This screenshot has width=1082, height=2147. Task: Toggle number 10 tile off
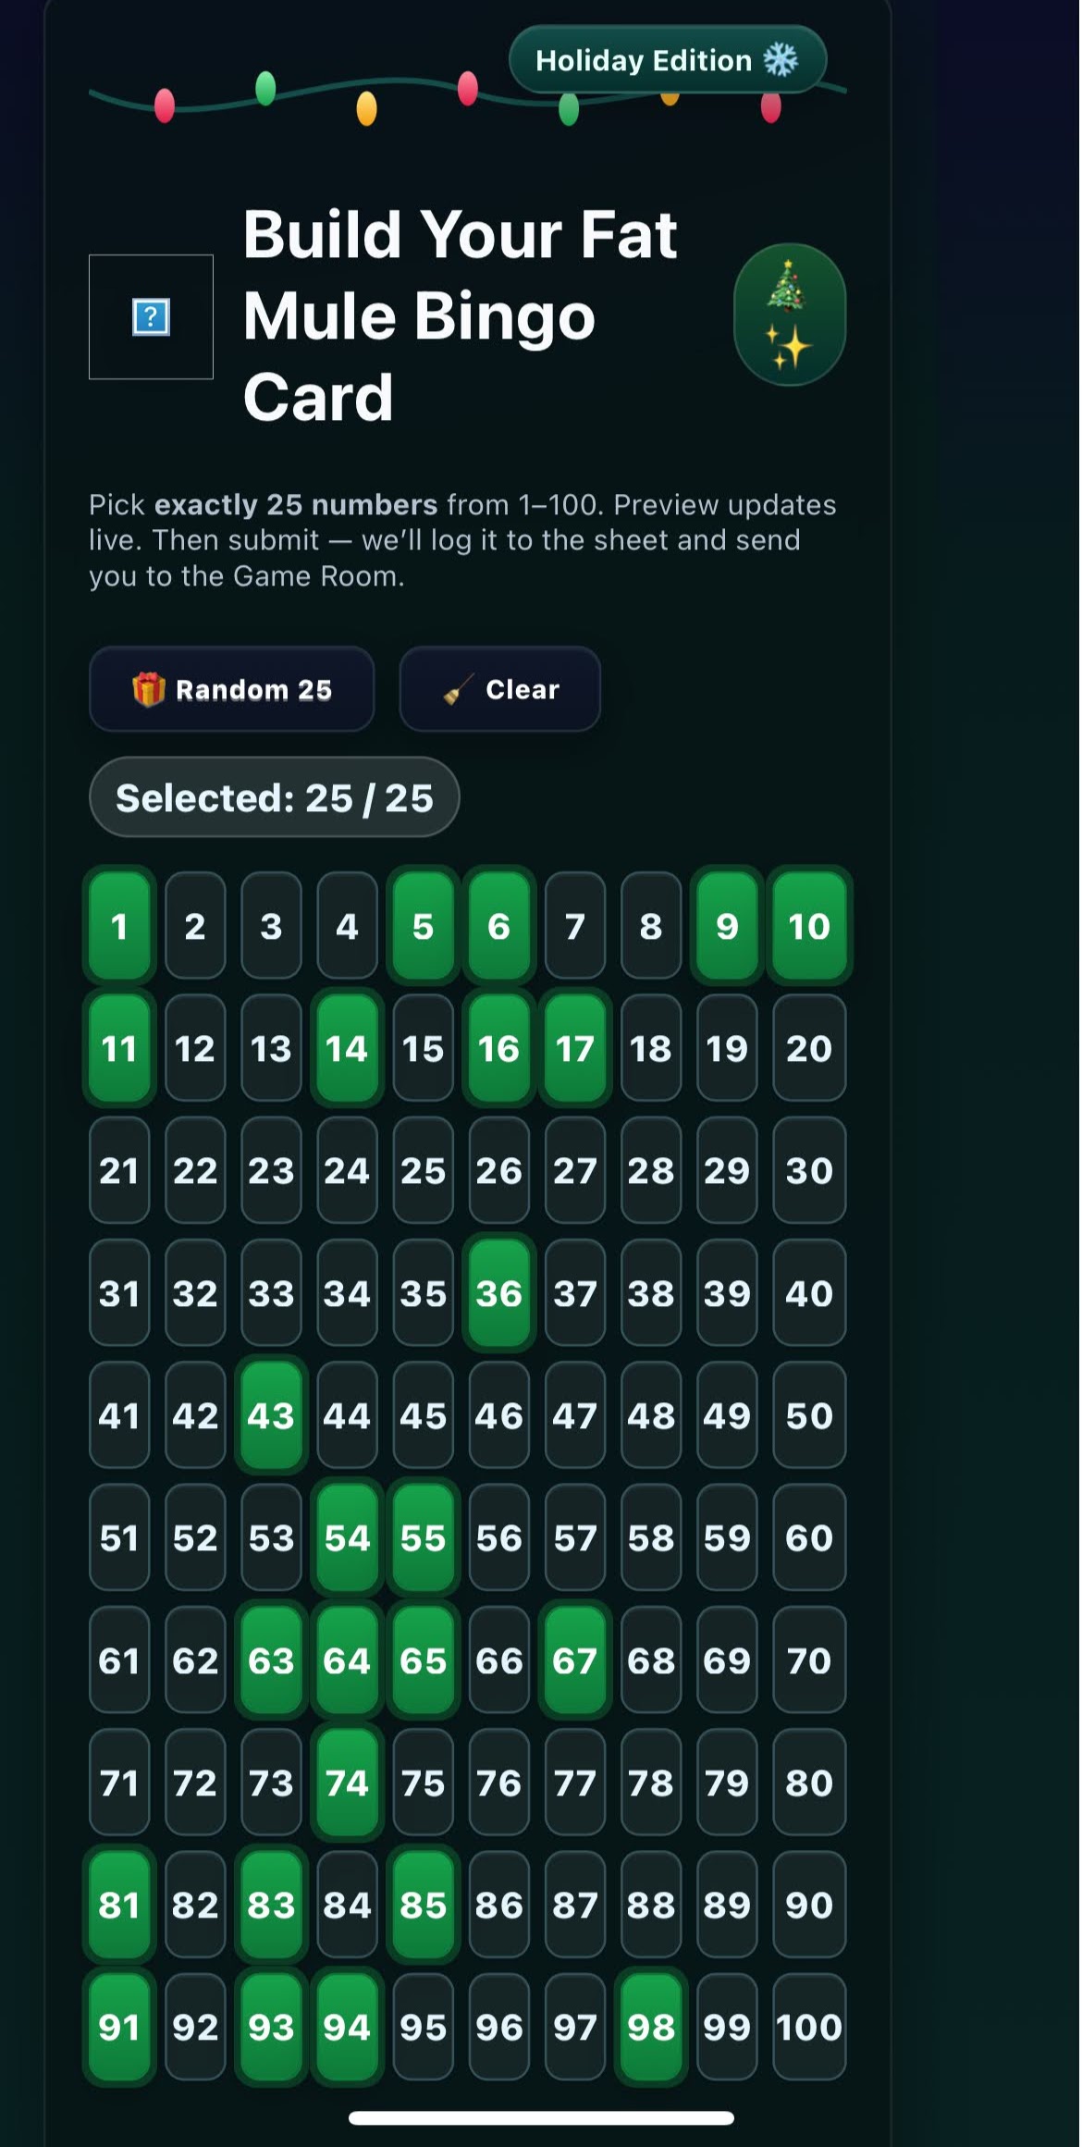808,926
